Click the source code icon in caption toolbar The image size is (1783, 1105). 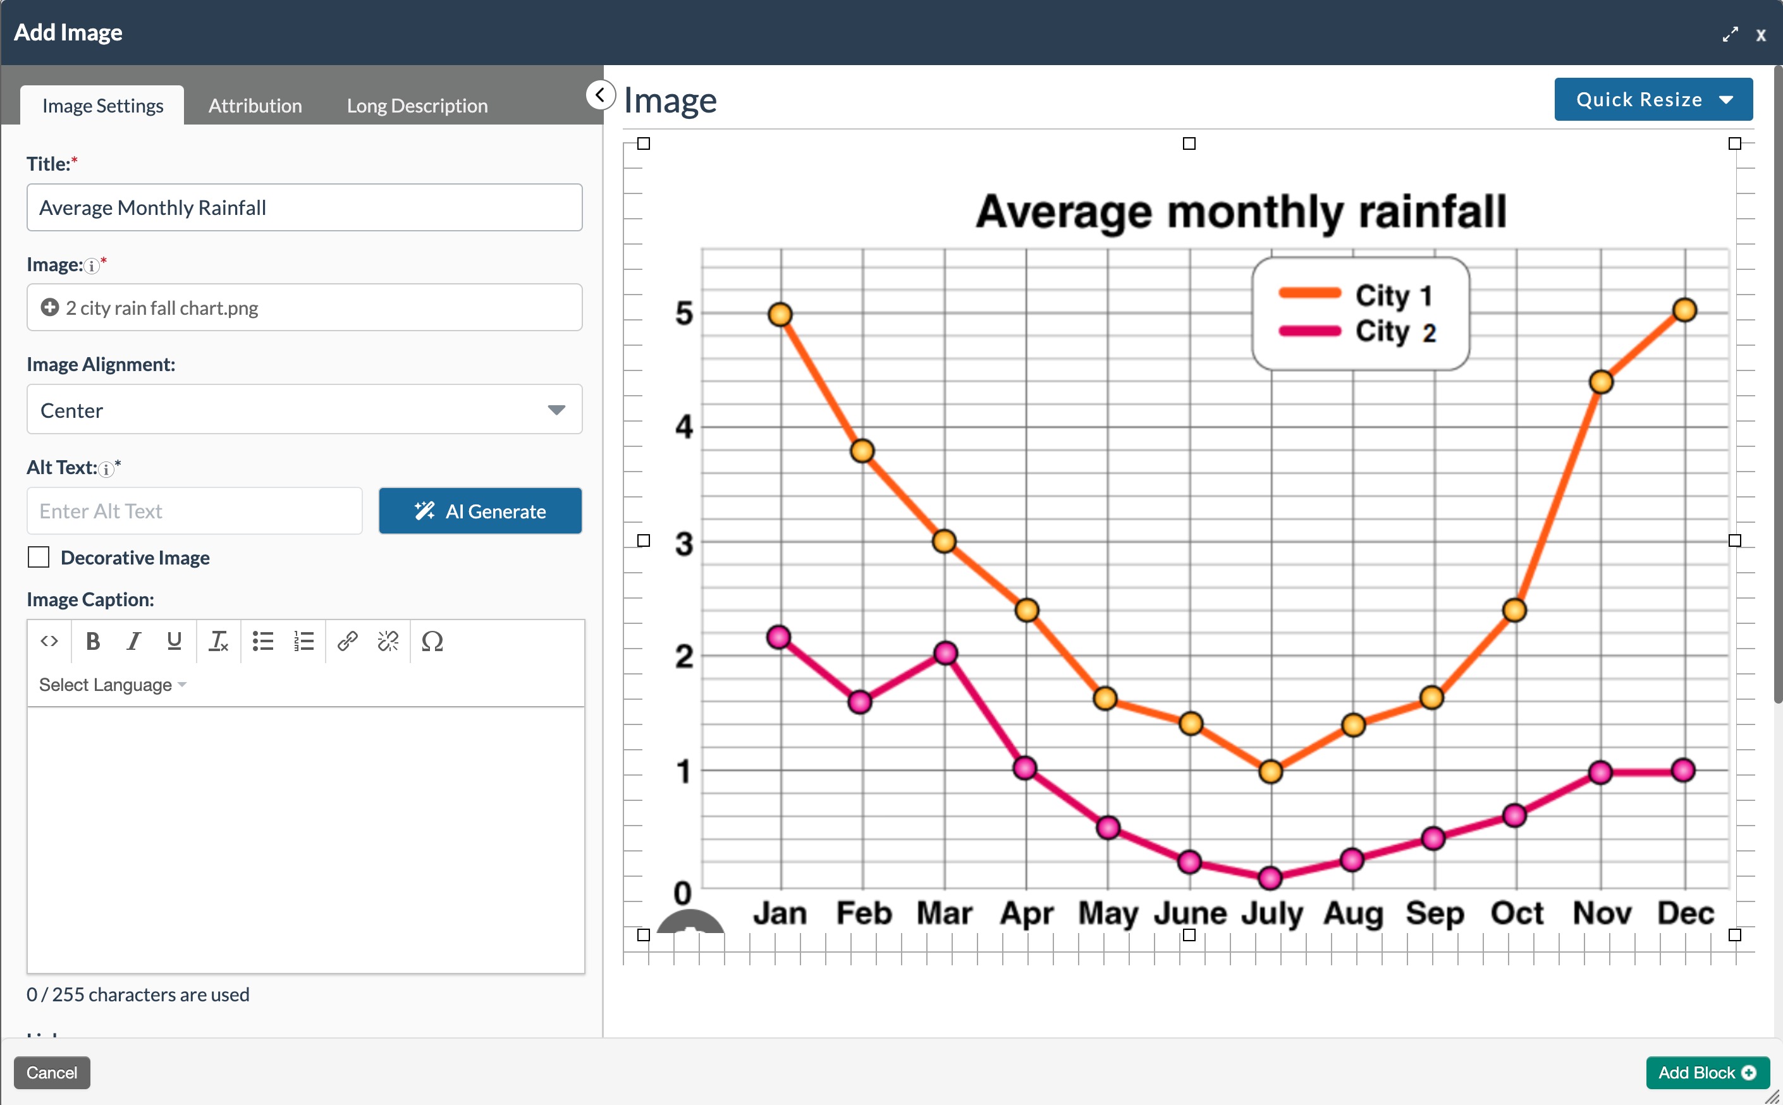pos(49,642)
